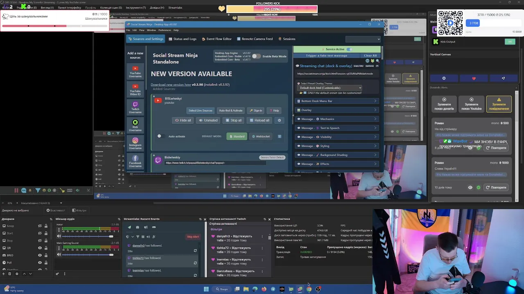Mute the Main Gaming Sound channel

pos(59,255)
